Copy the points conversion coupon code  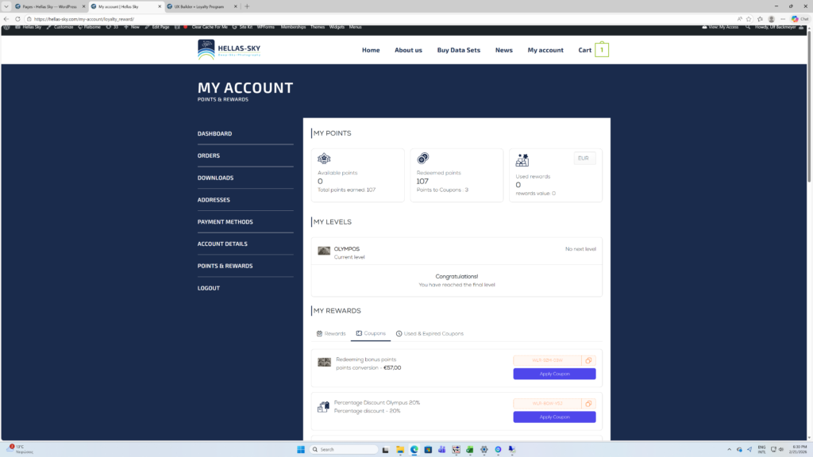[x=588, y=360]
